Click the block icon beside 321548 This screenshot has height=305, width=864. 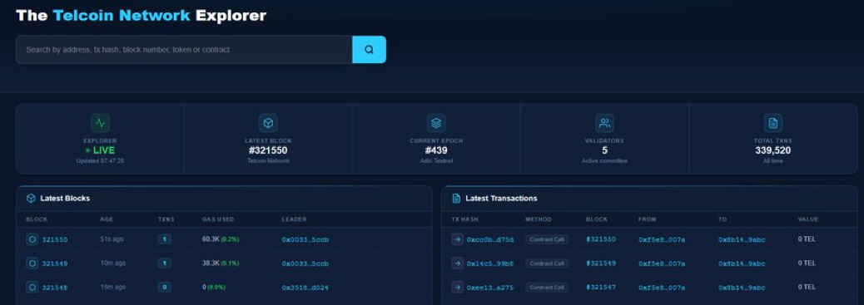32,287
